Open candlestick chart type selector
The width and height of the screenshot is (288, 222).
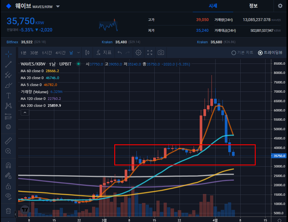(x=87, y=53)
